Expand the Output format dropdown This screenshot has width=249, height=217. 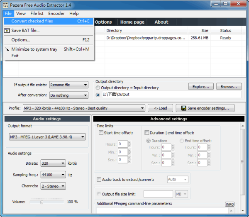click(83, 137)
